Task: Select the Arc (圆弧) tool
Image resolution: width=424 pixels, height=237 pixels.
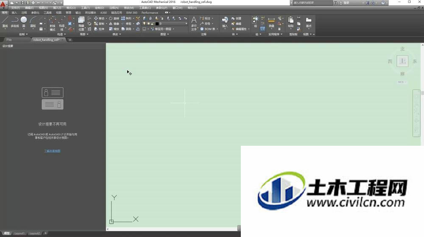Action: click(x=33, y=22)
